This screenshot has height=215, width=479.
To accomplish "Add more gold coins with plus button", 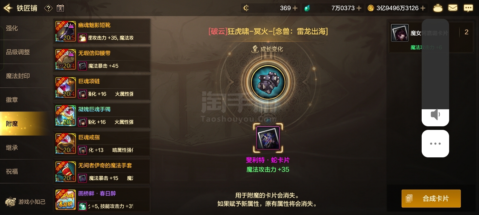I will [423, 8].
